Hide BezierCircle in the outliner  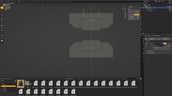pos(169,8)
